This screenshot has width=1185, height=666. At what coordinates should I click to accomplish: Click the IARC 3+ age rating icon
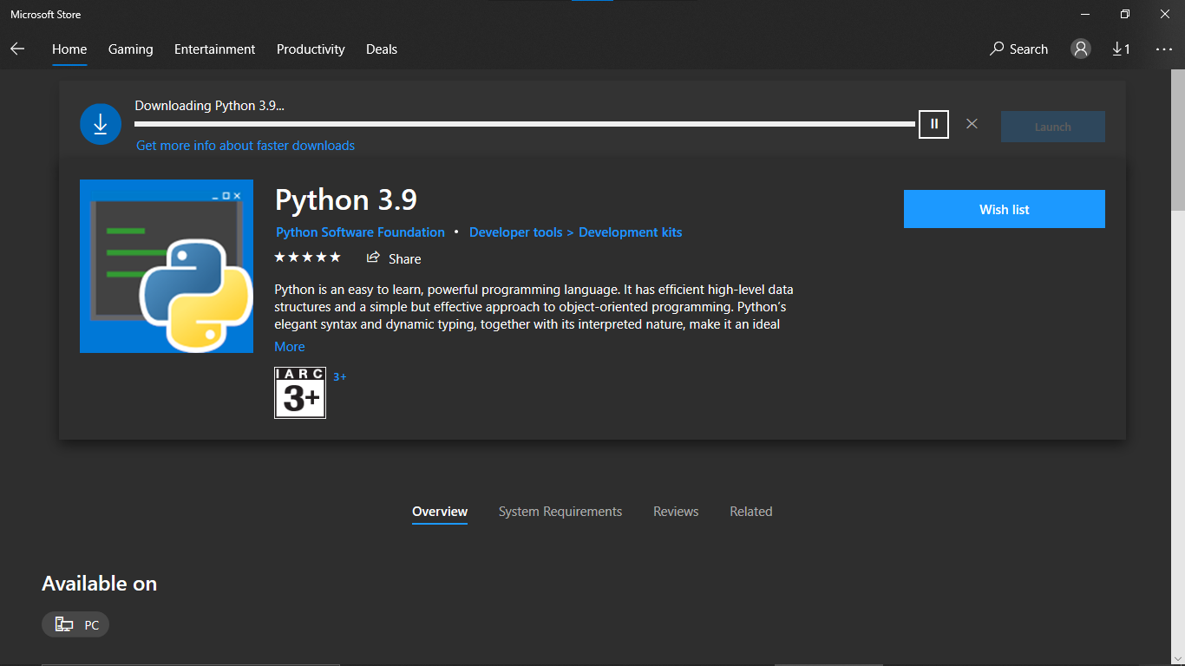(299, 393)
